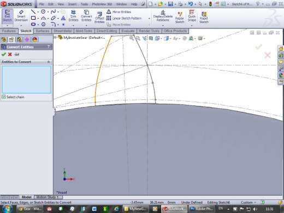The height and width of the screenshot is (213, 284).
Task: Choose the Mirror Entities tool
Action: pyautogui.click(x=119, y=12)
